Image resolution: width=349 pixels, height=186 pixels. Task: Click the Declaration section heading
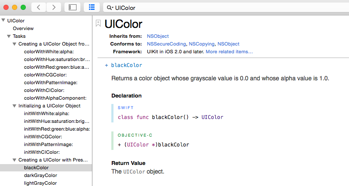click(126, 96)
